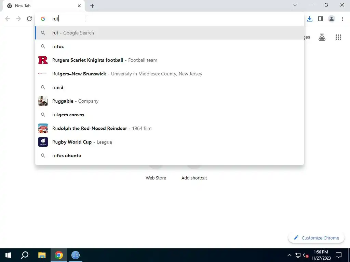Toggle the Chrome side panel icon
Screen dimensions: 350x262
pos(321,19)
